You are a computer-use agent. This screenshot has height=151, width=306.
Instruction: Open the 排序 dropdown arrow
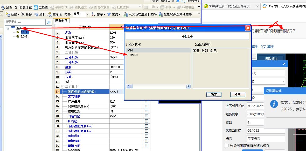(105, 14)
